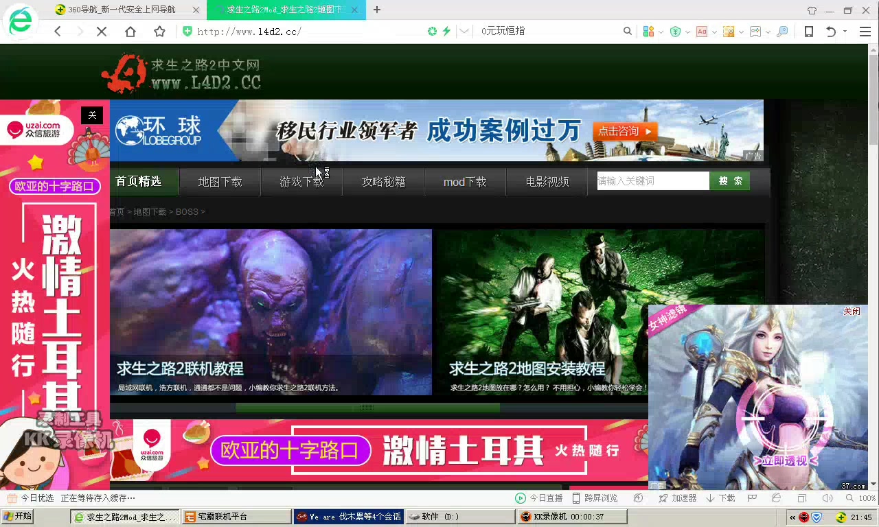Open 地图下载 navigation item

(220, 182)
